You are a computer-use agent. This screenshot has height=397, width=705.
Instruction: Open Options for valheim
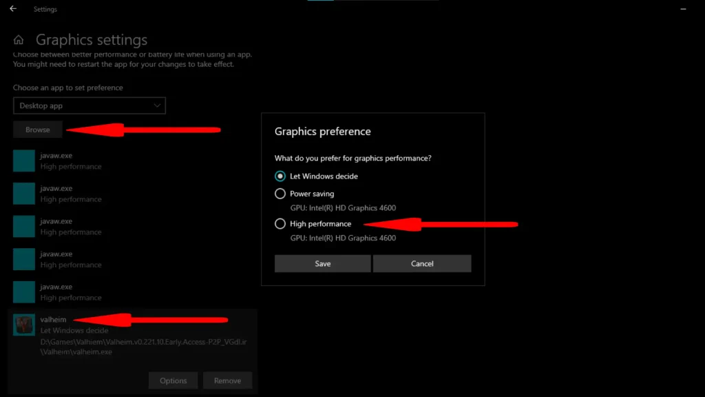pos(173,380)
